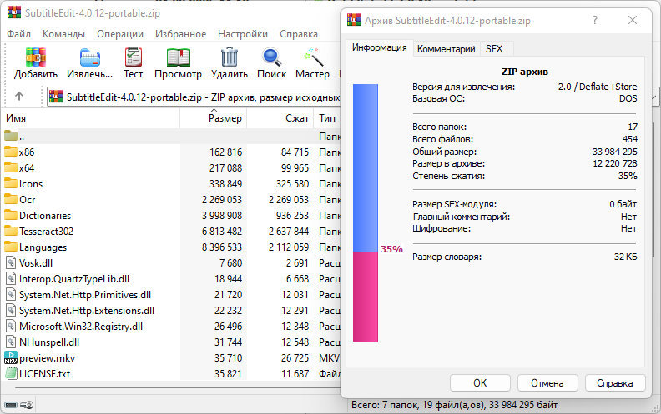Screen dimensions: 661x414
Task: Click the Vosk.dll file icon
Action: pyautogui.click(x=11, y=263)
